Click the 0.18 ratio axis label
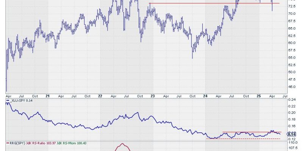 292,119
